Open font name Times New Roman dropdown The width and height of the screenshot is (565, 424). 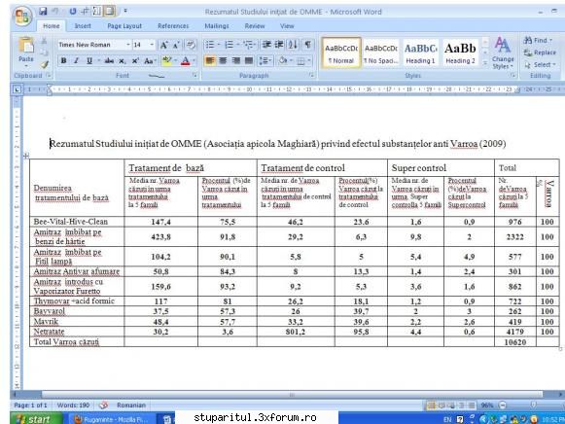[x=128, y=45]
